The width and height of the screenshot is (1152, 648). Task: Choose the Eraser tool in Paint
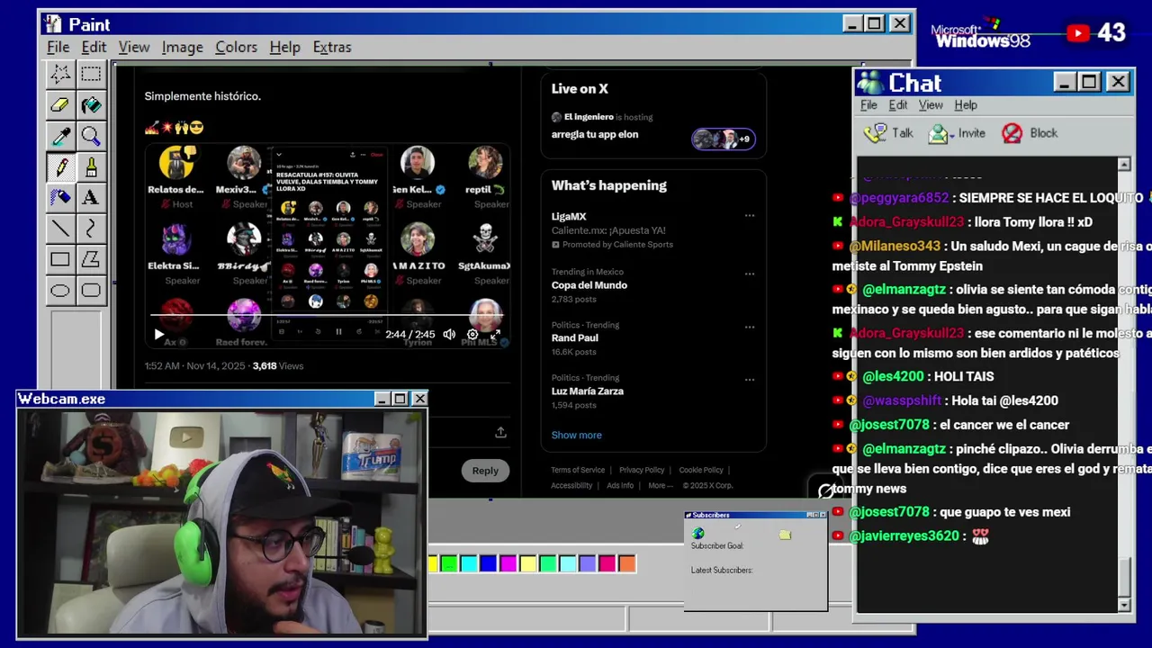pos(60,105)
